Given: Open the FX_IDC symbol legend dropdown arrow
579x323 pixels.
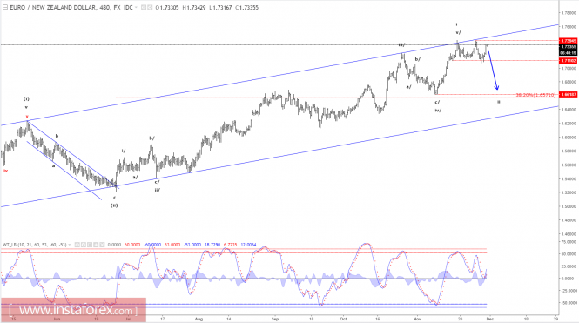Looking at the screenshot, I should coord(136,7).
